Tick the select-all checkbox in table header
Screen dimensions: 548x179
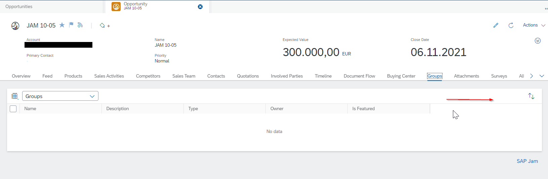13,109
